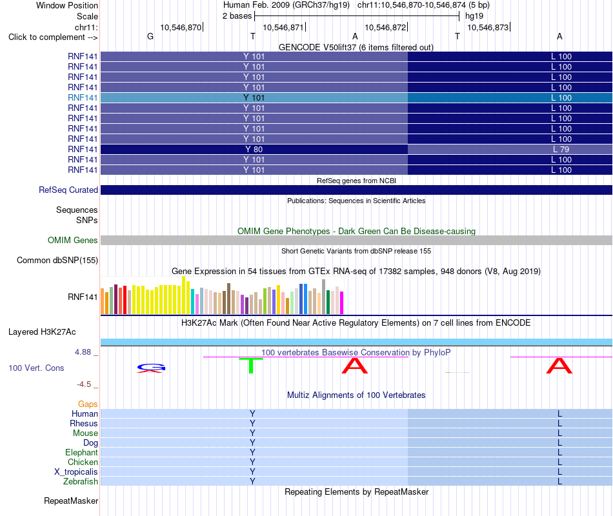Click the magenta last bar in GTEx chart
The image size is (613, 516).
(342, 303)
